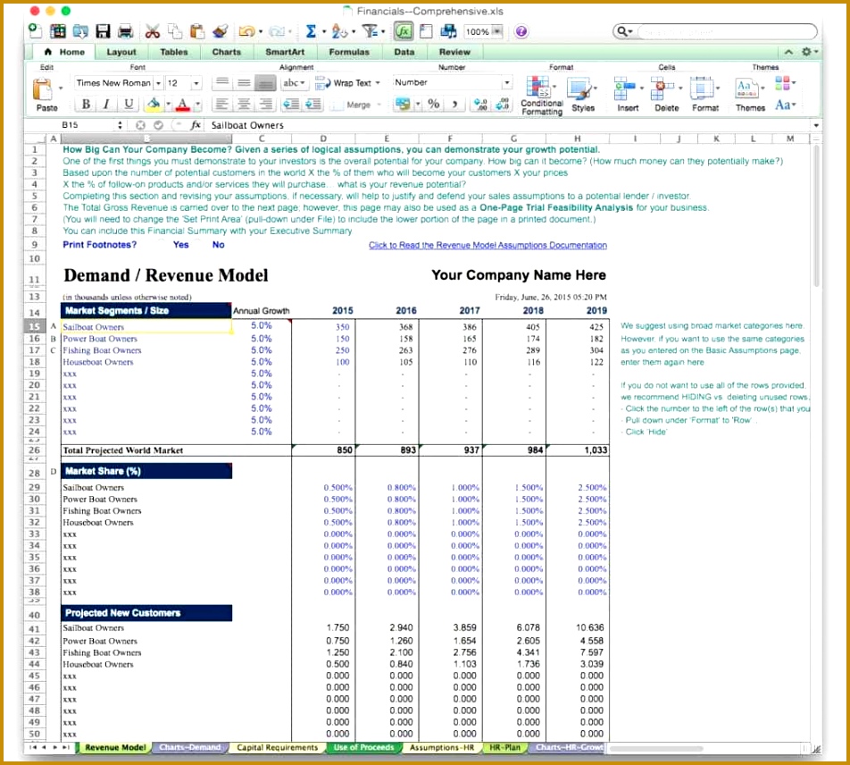The height and width of the screenshot is (765, 850).
Task: Switch to the Charts ribbon tab
Action: point(226,52)
